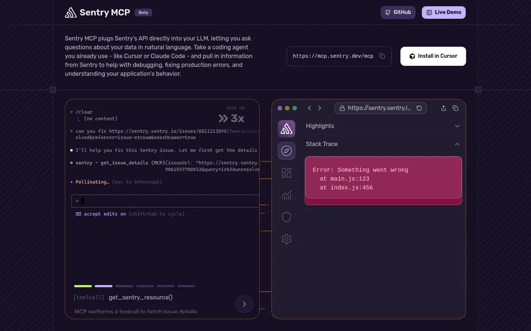
Task: Open the chart insights sidebar icon
Action: pyautogui.click(x=286, y=195)
